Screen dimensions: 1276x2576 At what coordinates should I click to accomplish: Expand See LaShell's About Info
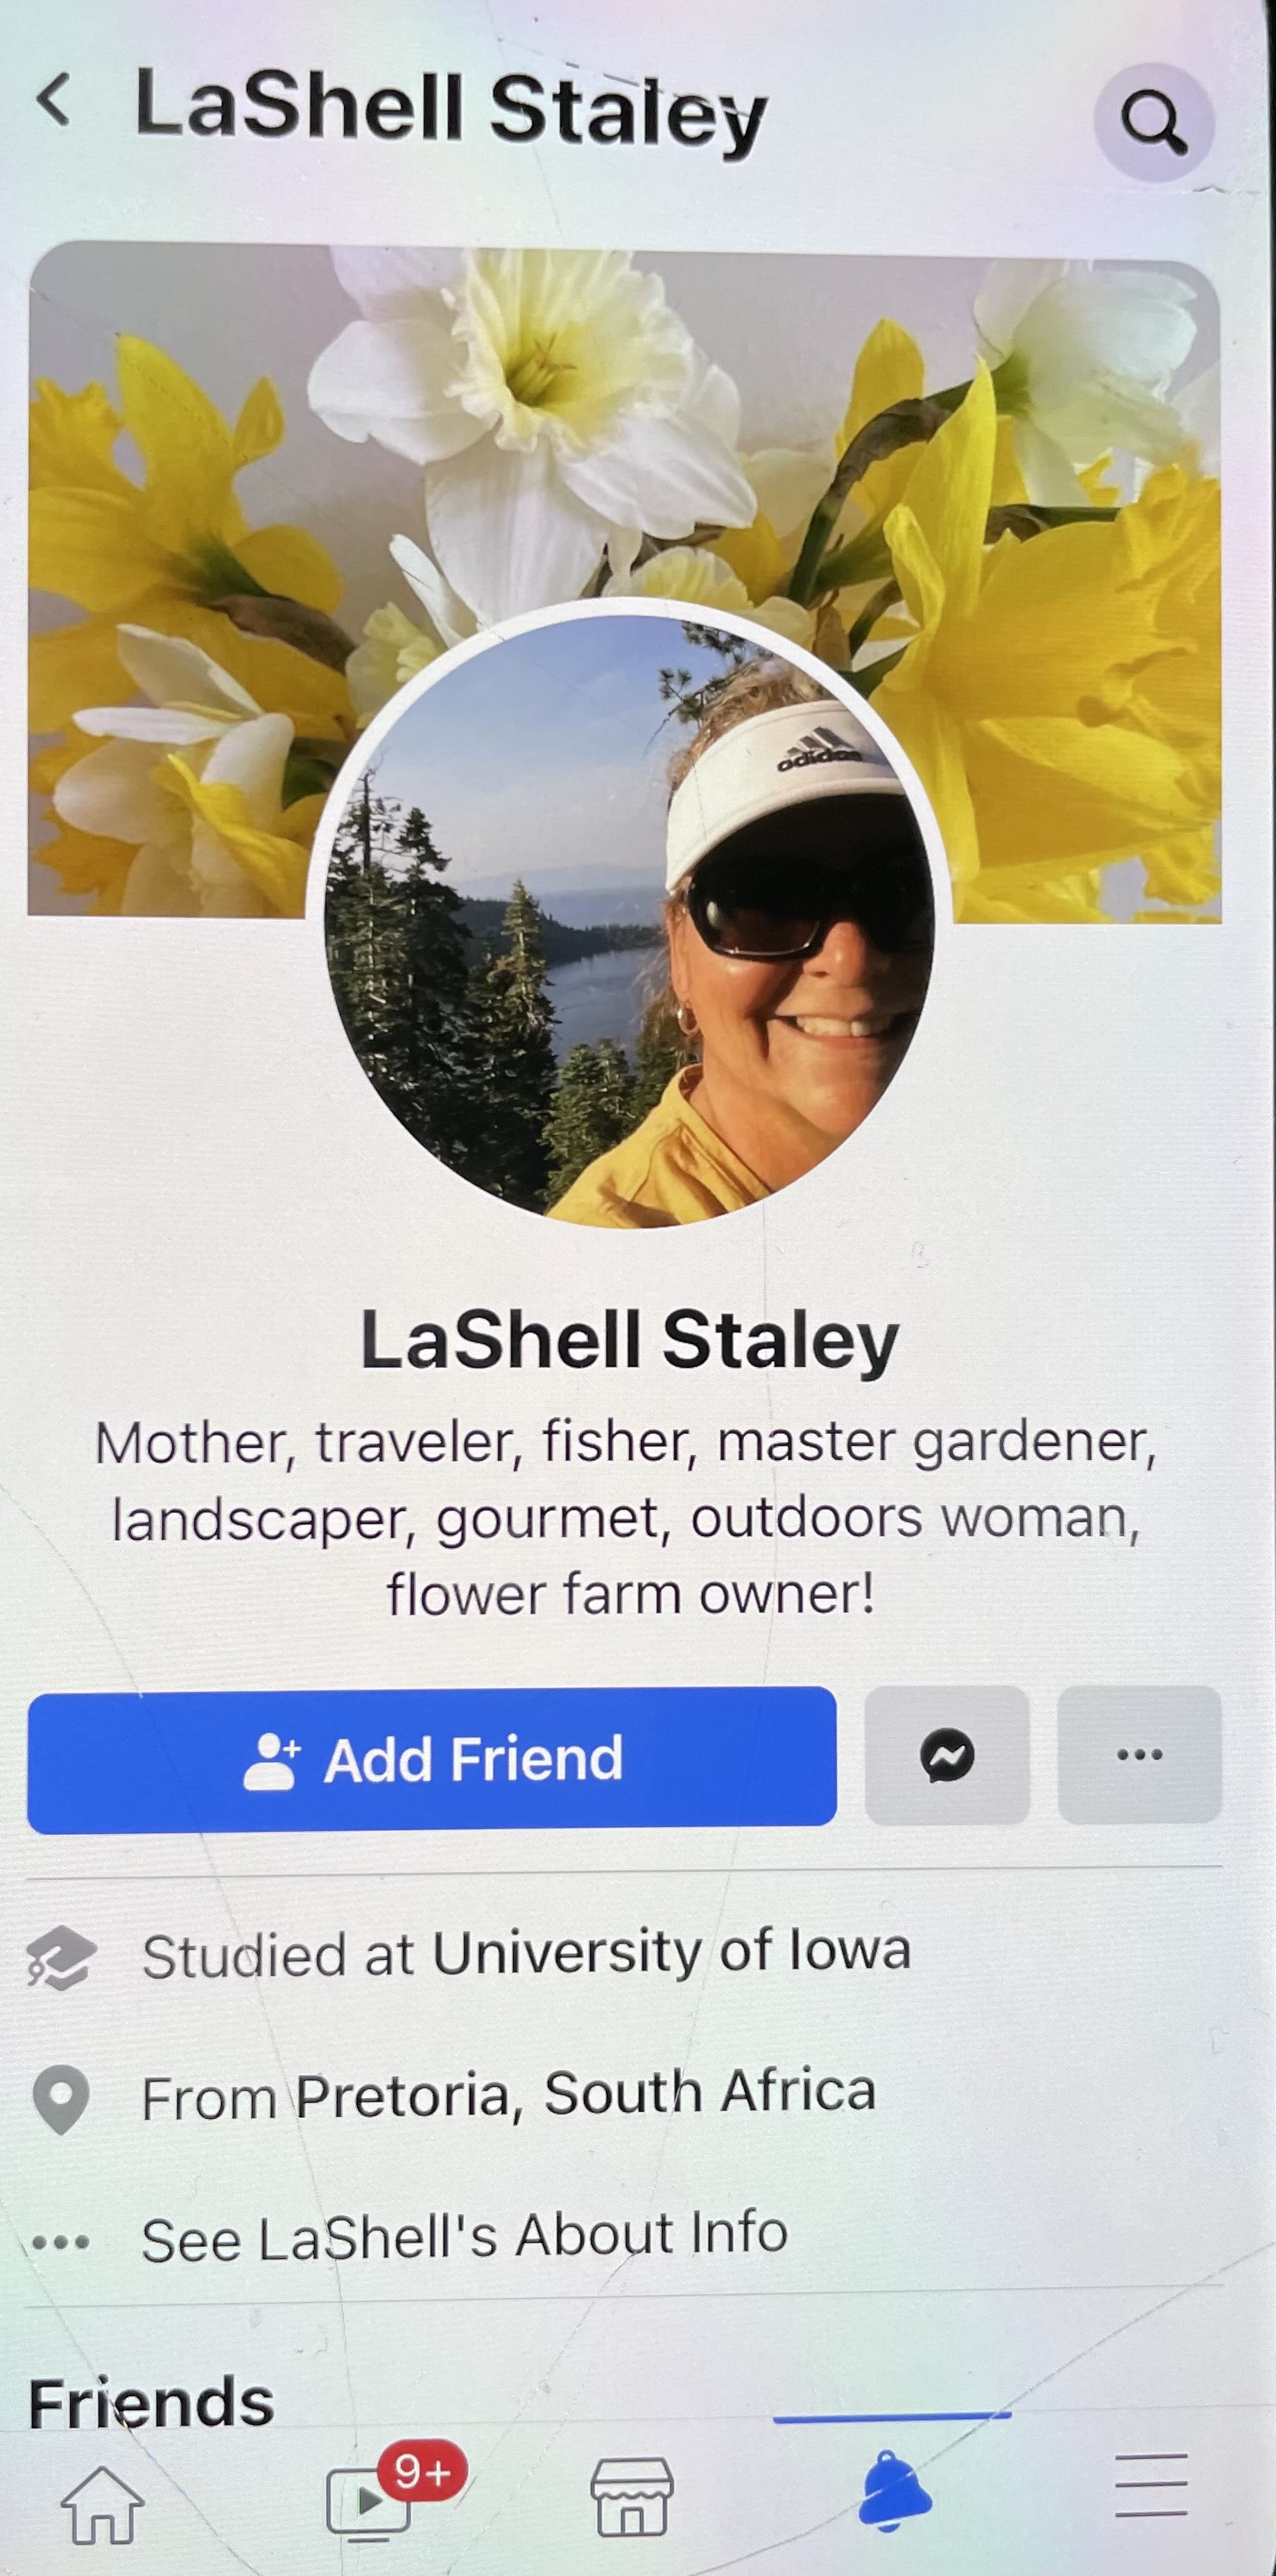coord(465,2238)
